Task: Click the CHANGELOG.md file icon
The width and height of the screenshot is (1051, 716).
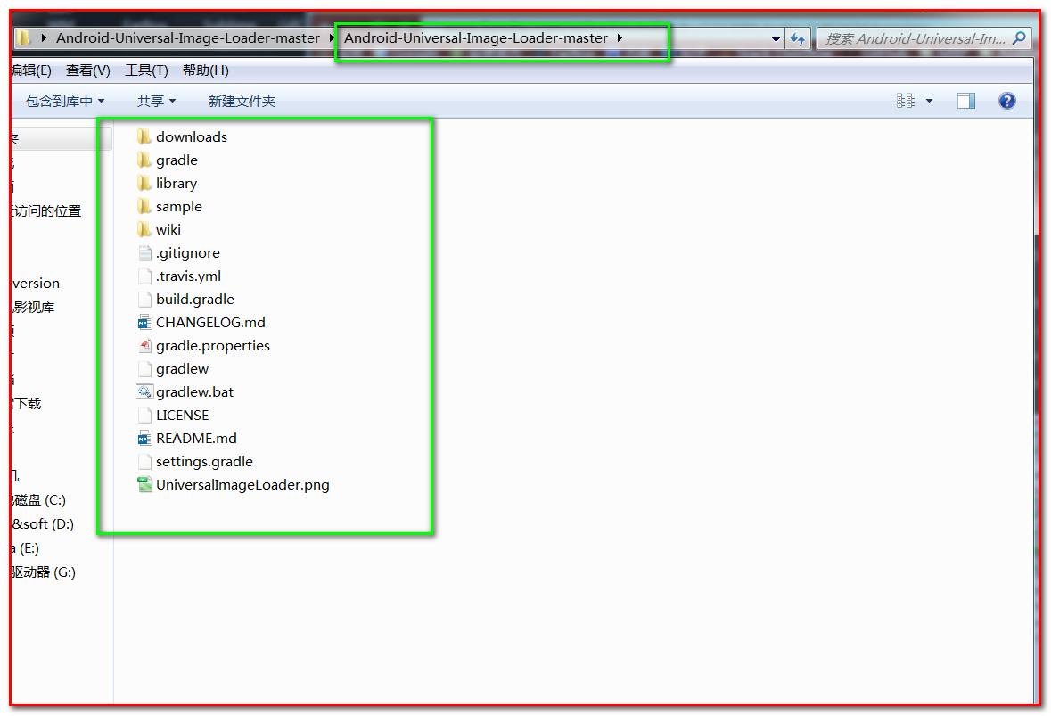Action: click(144, 323)
